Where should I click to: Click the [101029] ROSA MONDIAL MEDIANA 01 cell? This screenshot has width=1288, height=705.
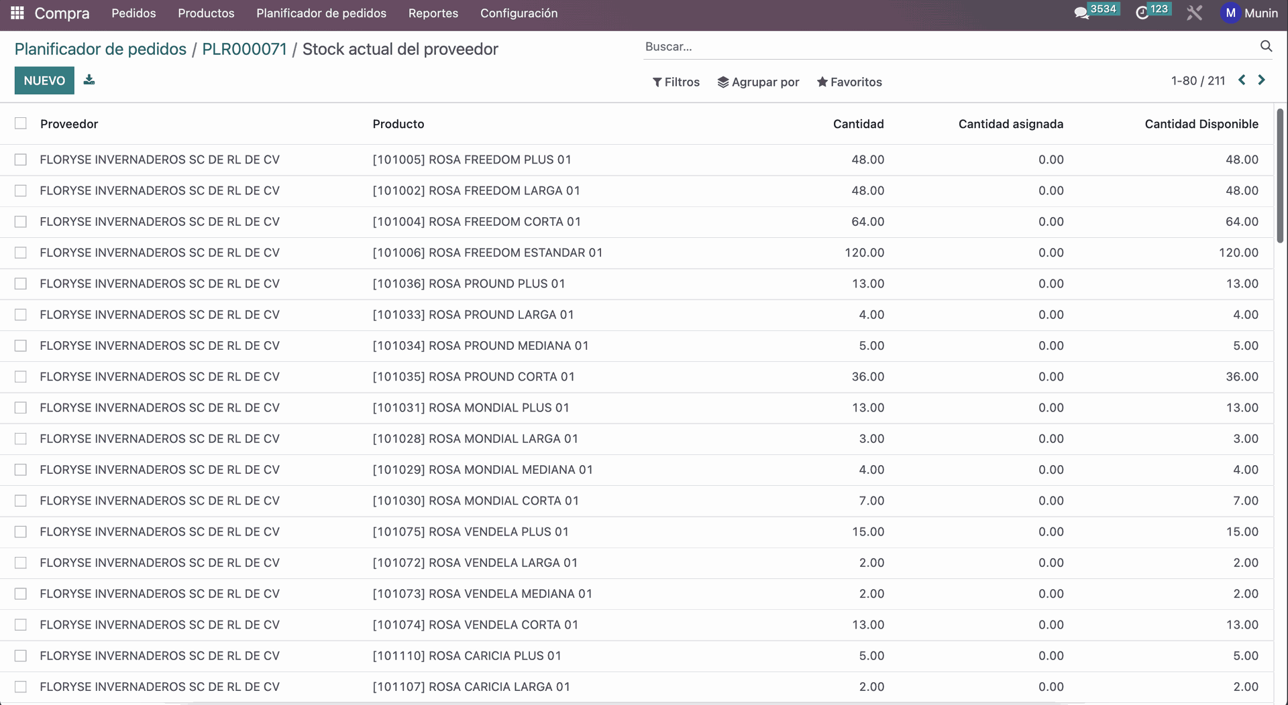(482, 470)
